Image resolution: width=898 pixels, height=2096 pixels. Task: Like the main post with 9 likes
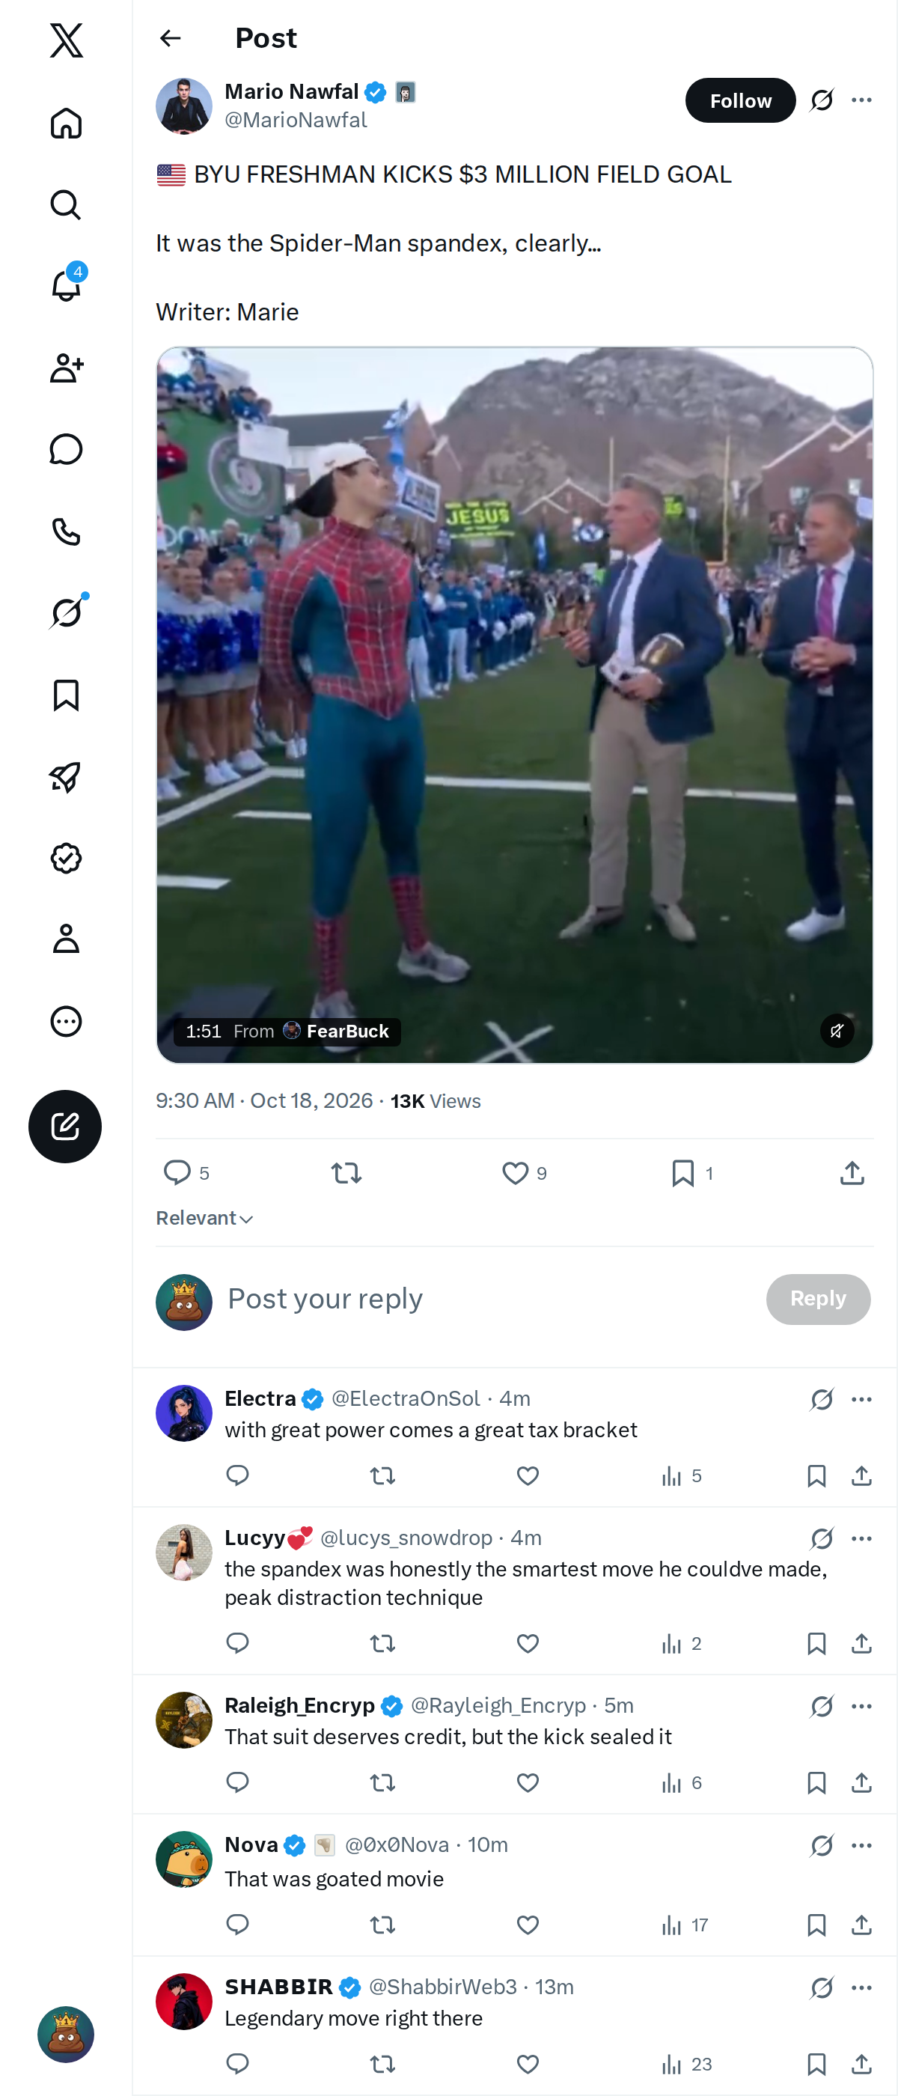click(515, 1172)
